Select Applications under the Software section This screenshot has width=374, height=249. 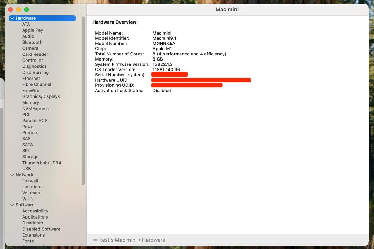coord(35,217)
